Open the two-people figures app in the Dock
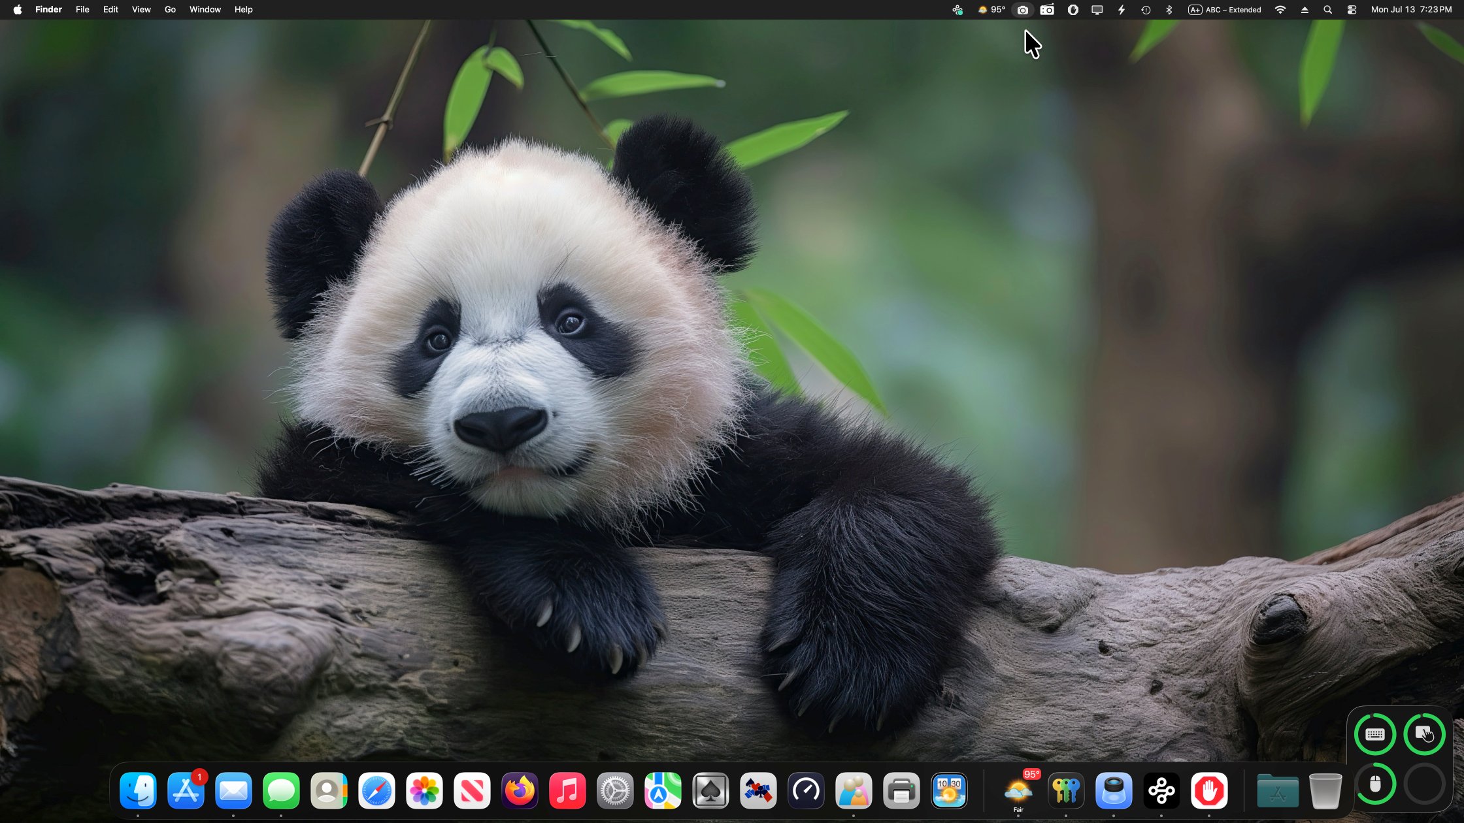1464x823 pixels. pos(854,791)
